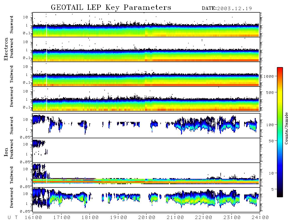This screenshot has width=288, height=222.
Task: Select the Ion 'Duskward' axis label
Action: click(12, 149)
